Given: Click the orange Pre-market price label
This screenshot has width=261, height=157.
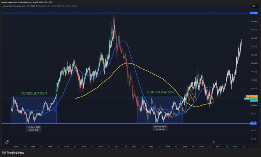Looking at the screenshot, I should pos(252,96).
